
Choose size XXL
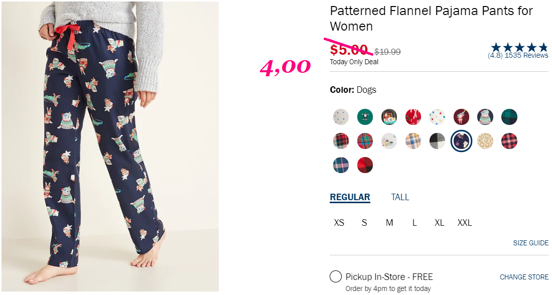465,223
